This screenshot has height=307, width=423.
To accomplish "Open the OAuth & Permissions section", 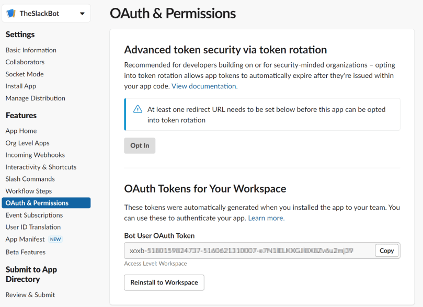I will pos(33,202).
